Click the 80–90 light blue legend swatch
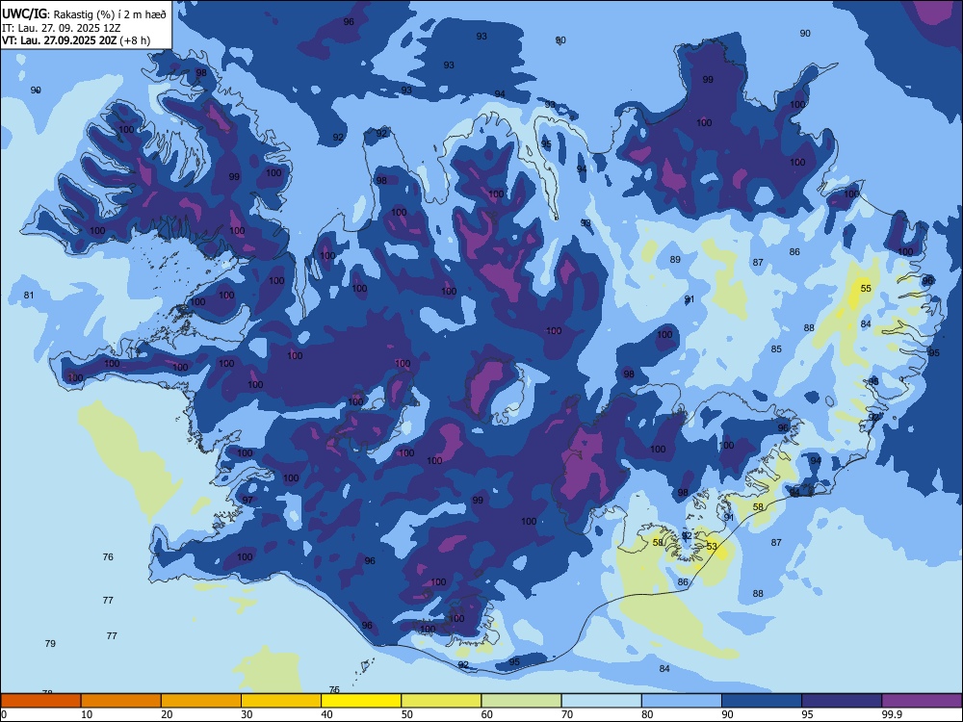Image resolution: width=963 pixels, height=722 pixels. [x=682, y=701]
